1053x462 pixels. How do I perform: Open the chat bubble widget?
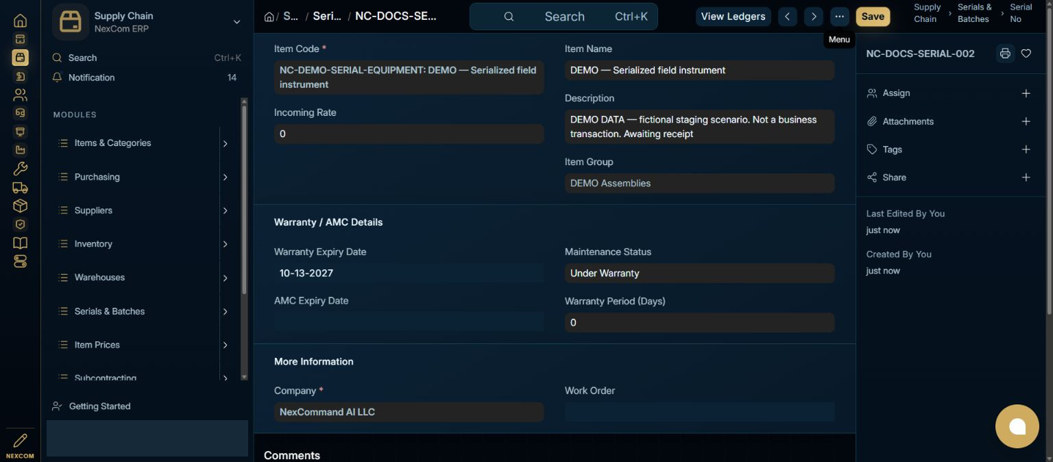[1017, 426]
